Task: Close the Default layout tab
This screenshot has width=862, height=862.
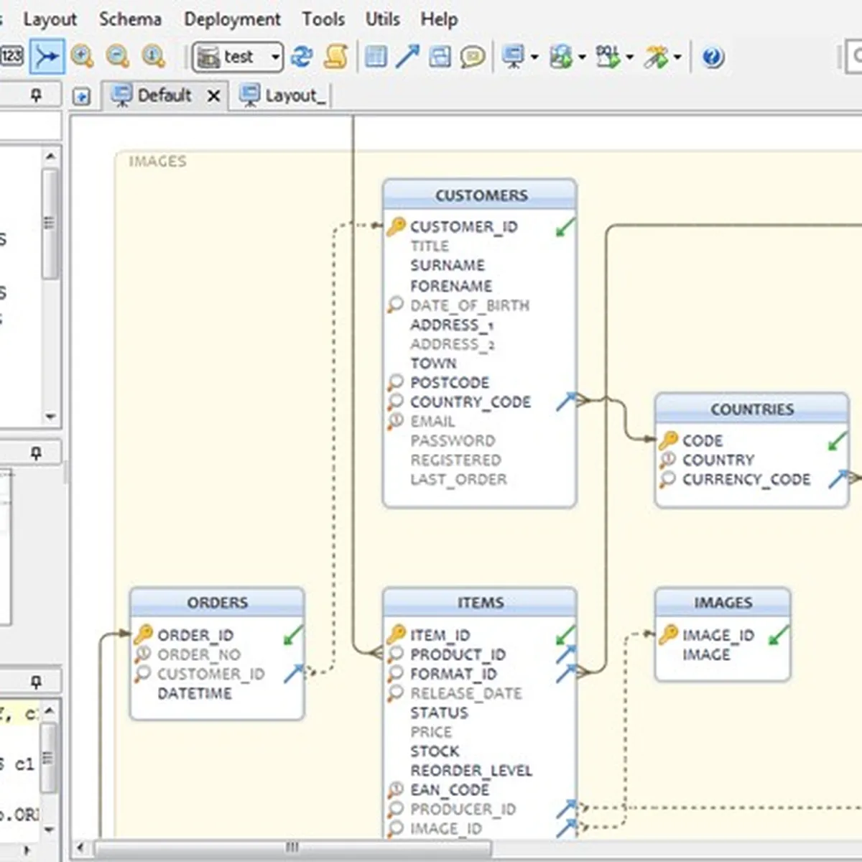Action: pyautogui.click(x=213, y=96)
